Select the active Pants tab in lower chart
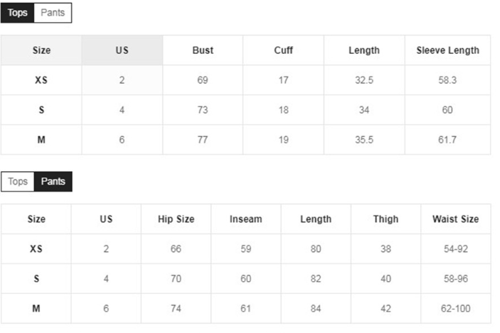 53,182
